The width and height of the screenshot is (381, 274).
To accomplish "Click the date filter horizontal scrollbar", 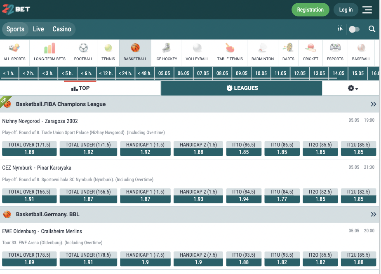I will pyautogui.click(x=168, y=78).
